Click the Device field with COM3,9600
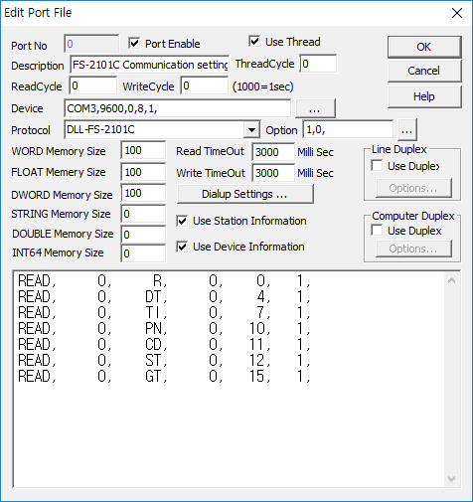Screen dimensions: 473x502 177,108
